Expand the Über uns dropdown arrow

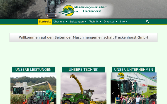pos(67,22)
